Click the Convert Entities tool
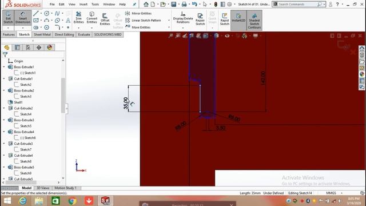 coord(91,18)
